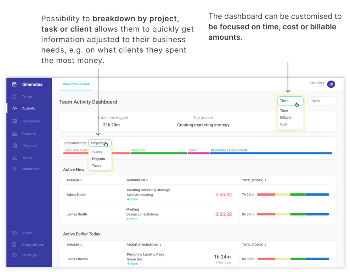The height and width of the screenshot is (272, 350).
Task: Open the Alerts gear icon
Action: (x=15, y=233)
